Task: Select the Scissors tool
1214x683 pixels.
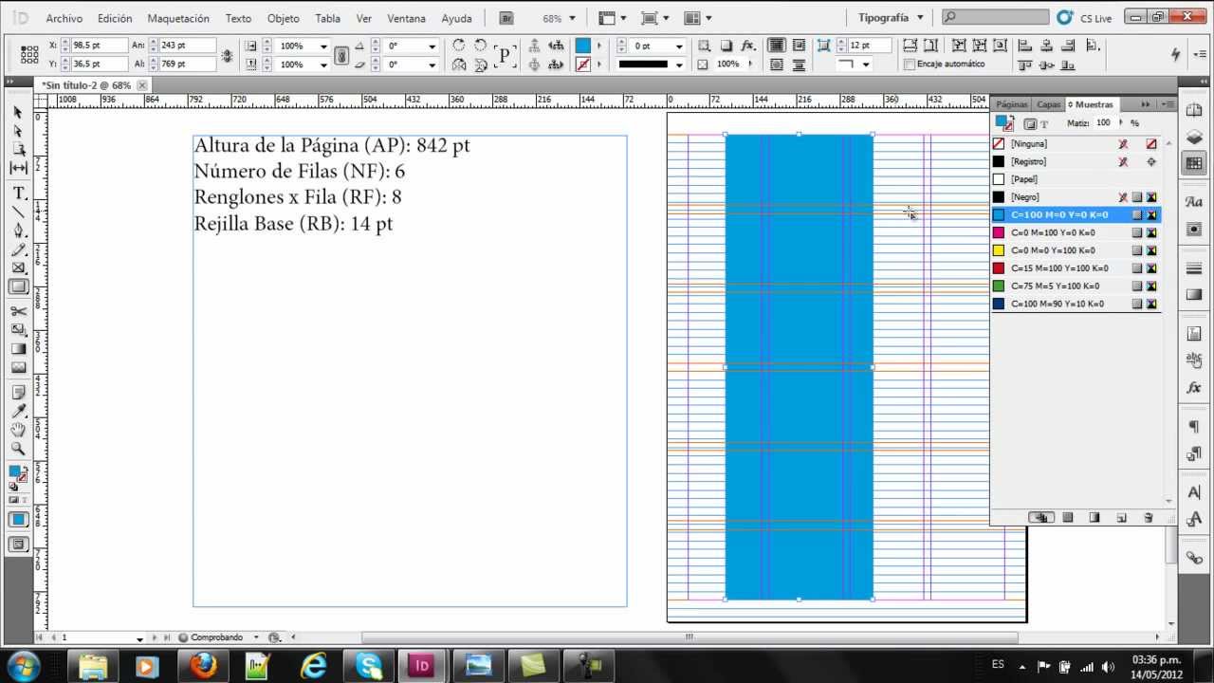Action: tap(18, 311)
